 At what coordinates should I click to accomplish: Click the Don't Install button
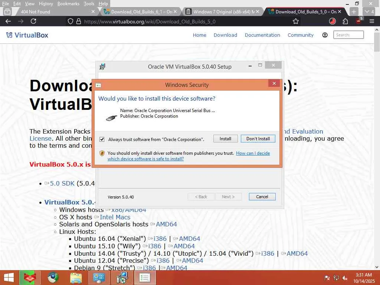[x=258, y=139]
